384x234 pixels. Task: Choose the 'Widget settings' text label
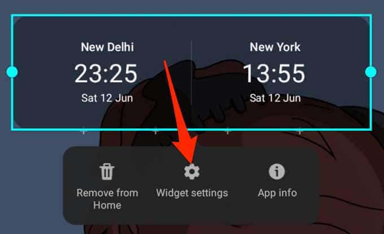(x=192, y=193)
